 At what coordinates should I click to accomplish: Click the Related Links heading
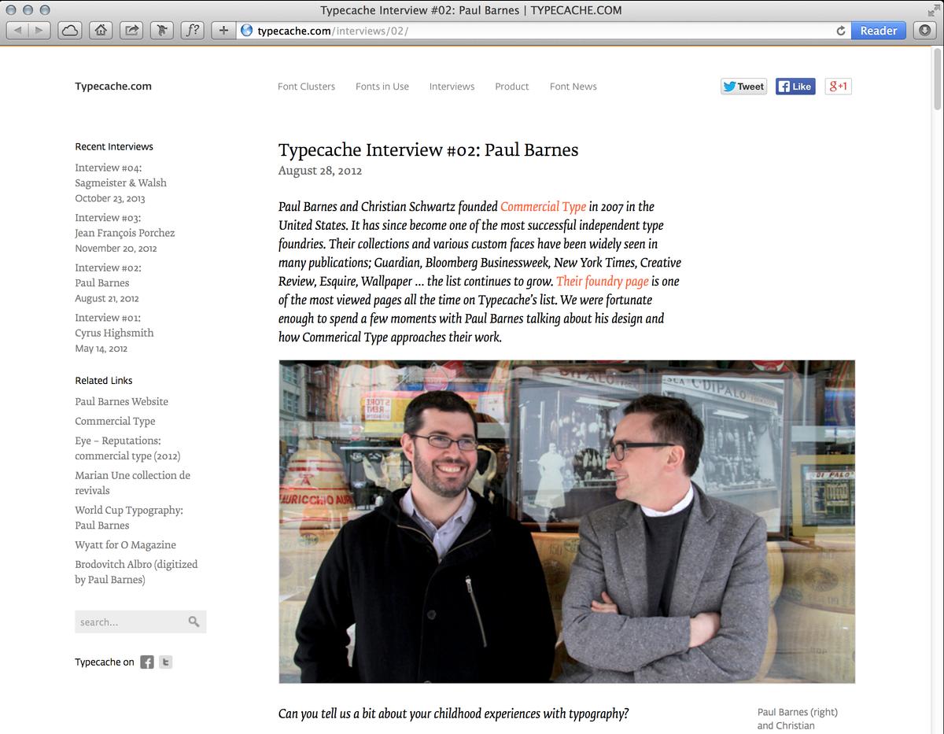click(104, 380)
